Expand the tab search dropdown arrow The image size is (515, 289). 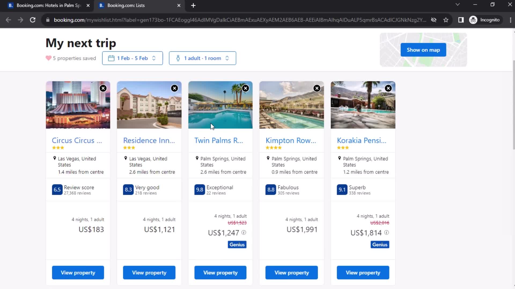[458, 5]
